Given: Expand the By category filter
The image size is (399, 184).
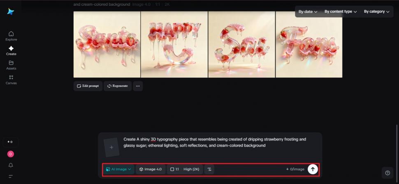Looking at the screenshot, I should point(377,11).
